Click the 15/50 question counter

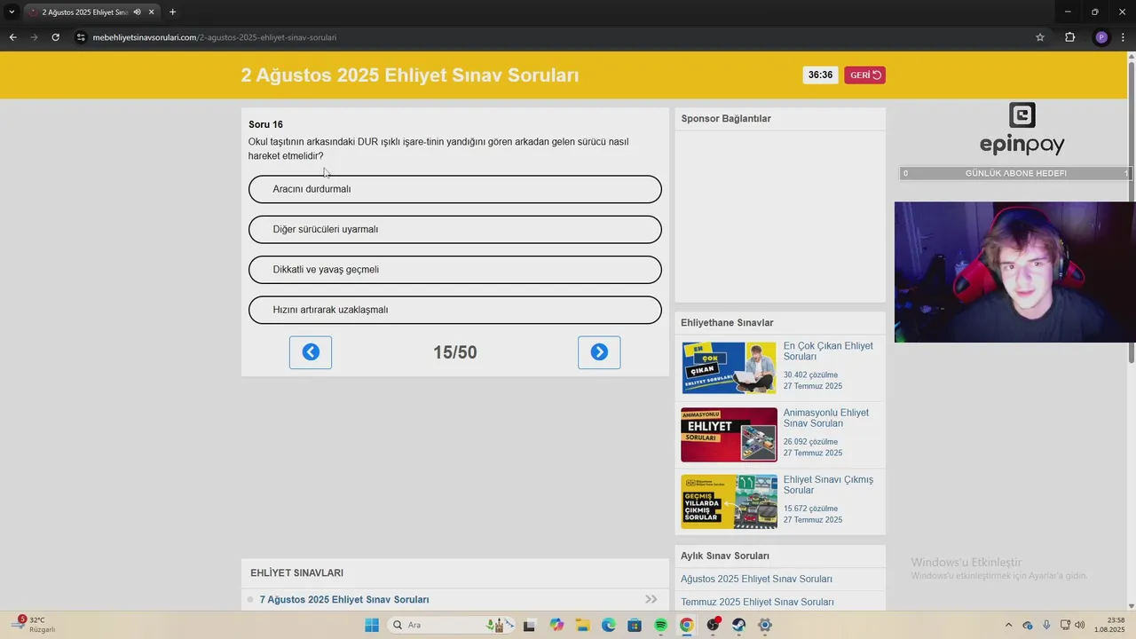[x=455, y=352]
